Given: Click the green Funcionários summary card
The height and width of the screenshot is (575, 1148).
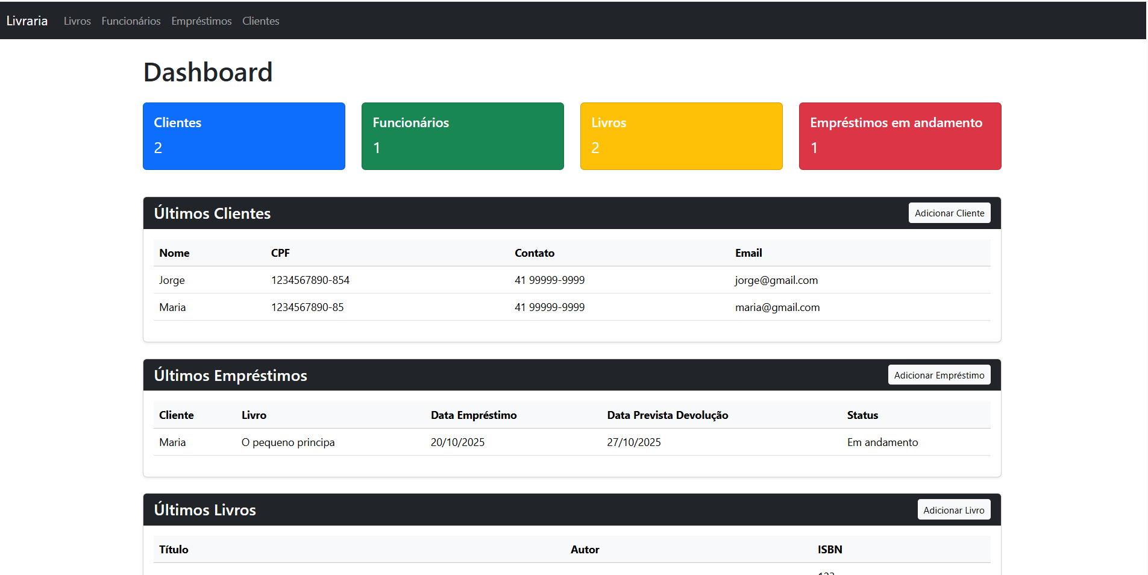Looking at the screenshot, I should [x=462, y=136].
